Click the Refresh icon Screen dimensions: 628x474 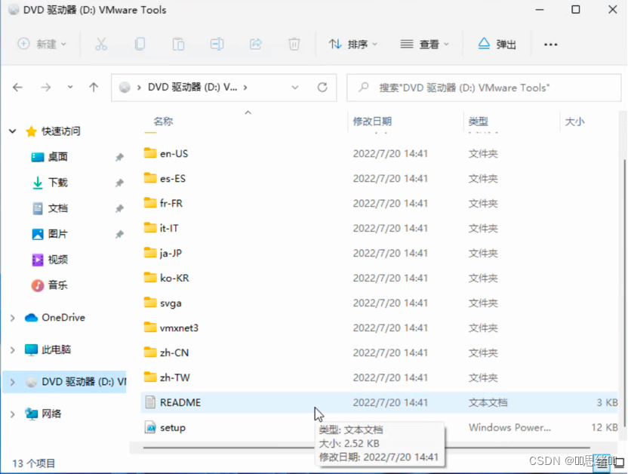point(322,87)
